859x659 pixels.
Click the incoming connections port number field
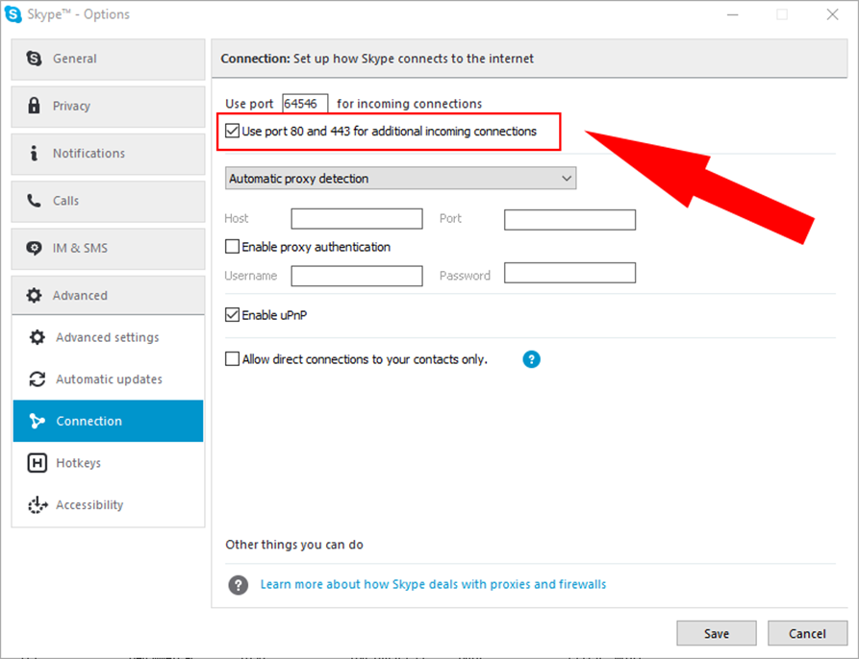(305, 104)
